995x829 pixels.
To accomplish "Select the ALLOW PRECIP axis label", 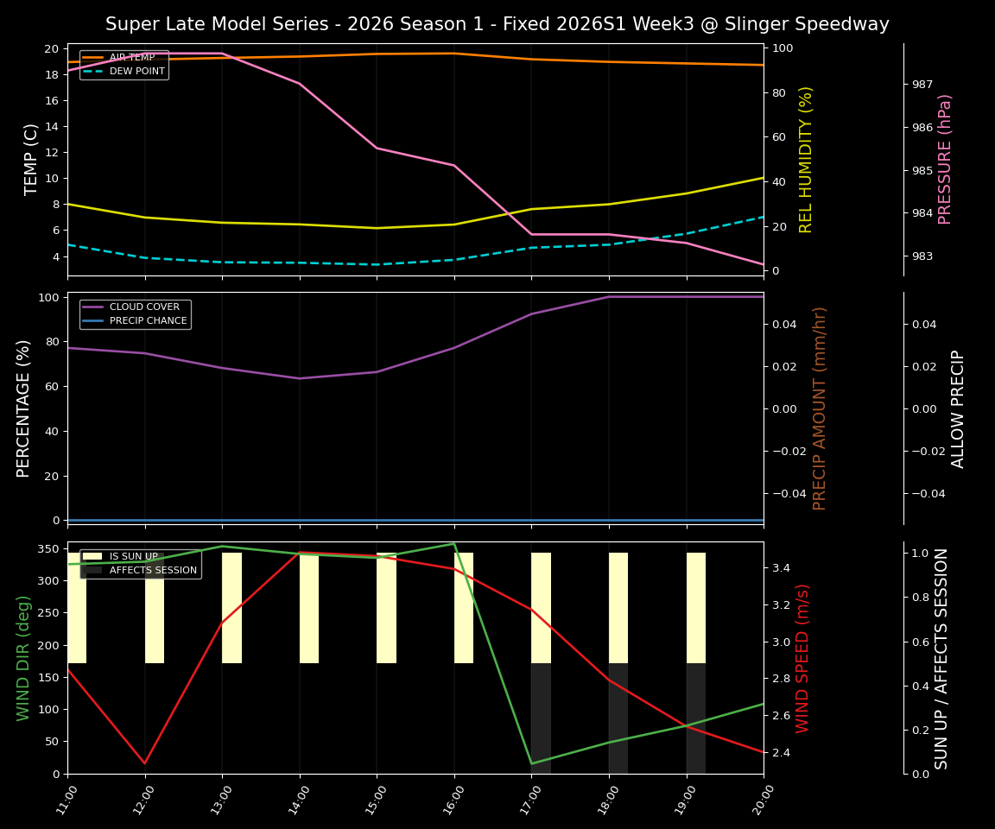I will (958, 406).
